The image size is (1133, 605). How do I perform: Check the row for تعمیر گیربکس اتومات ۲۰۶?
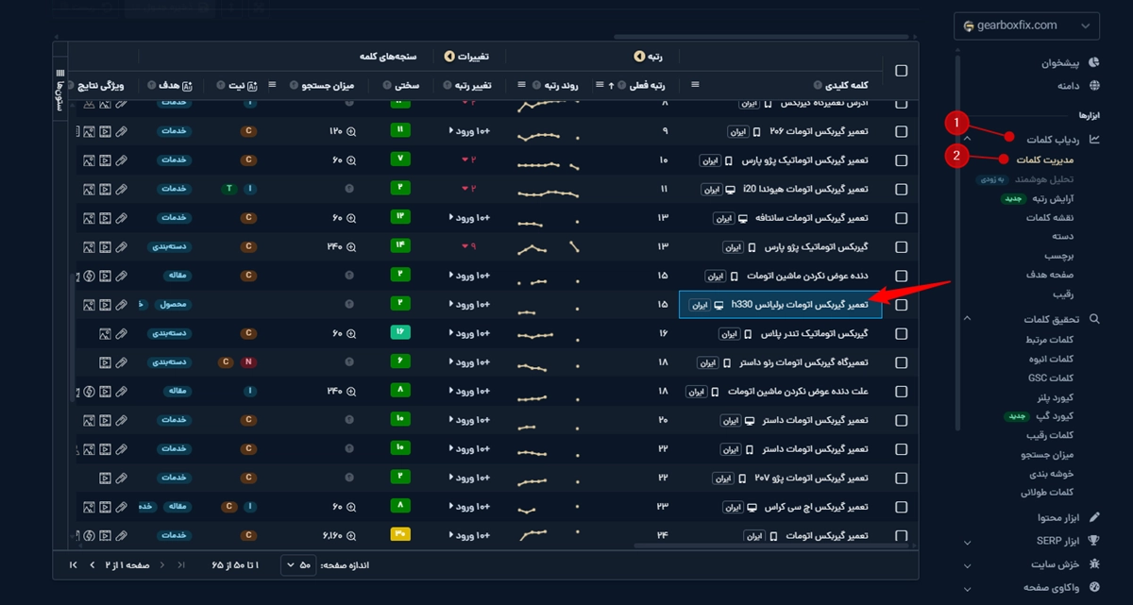[x=901, y=131]
